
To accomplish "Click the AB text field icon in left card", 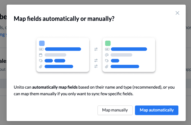I will tap(41, 49).
